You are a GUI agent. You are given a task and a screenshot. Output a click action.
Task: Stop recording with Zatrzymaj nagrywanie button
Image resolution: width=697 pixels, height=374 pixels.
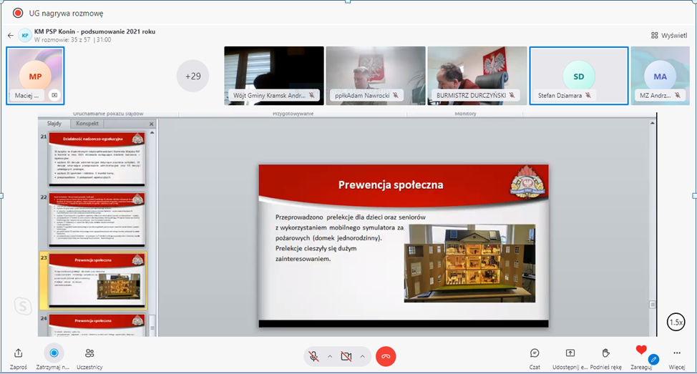53,353
